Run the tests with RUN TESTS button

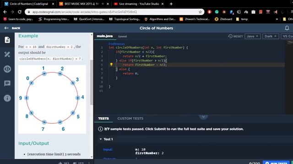pos(276,163)
